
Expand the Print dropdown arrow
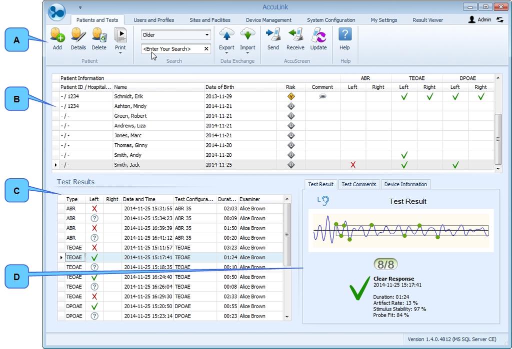pos(120,53)
